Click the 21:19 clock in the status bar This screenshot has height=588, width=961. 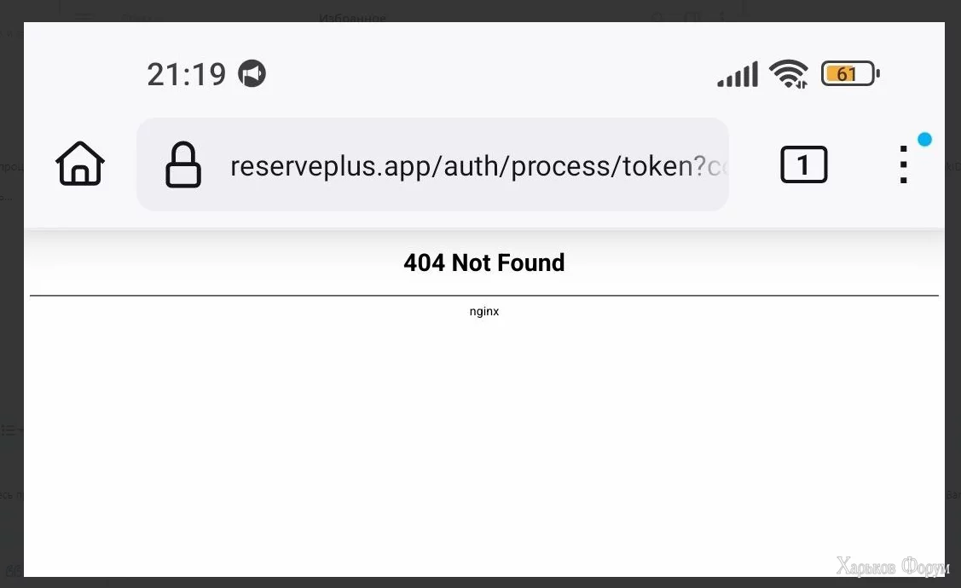187,75
